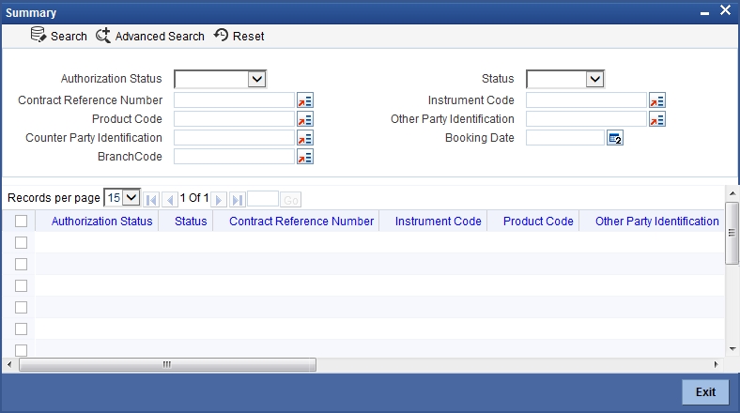Focus the Product Code input field
This screenshot has height=413, width=740.
tap(234, 119)
